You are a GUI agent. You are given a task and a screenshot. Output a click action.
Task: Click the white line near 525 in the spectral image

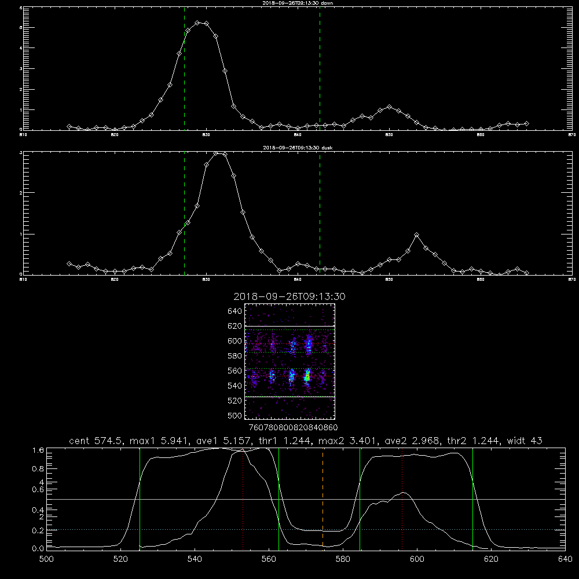pyautogui.click(x=290, y=397)
